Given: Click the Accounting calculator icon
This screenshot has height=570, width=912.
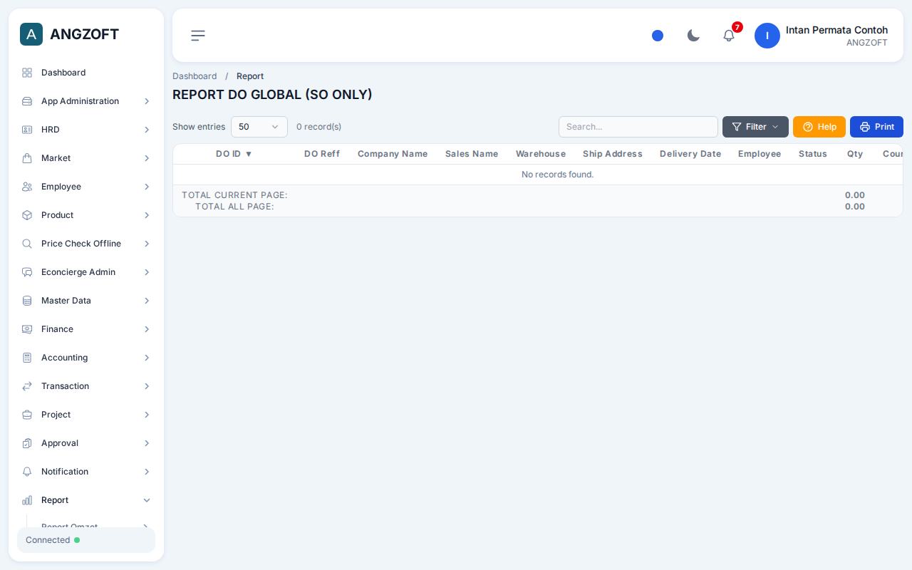Looking at the screenshot, I should coord(27,358).
